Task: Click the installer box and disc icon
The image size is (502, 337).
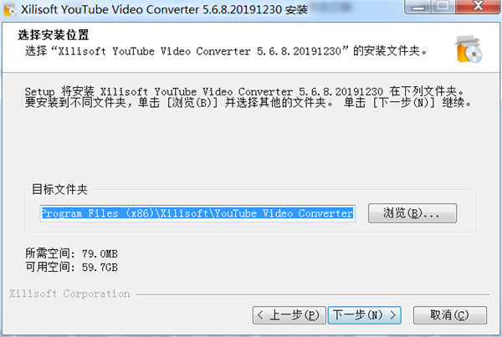Action: tap(469, 49)
